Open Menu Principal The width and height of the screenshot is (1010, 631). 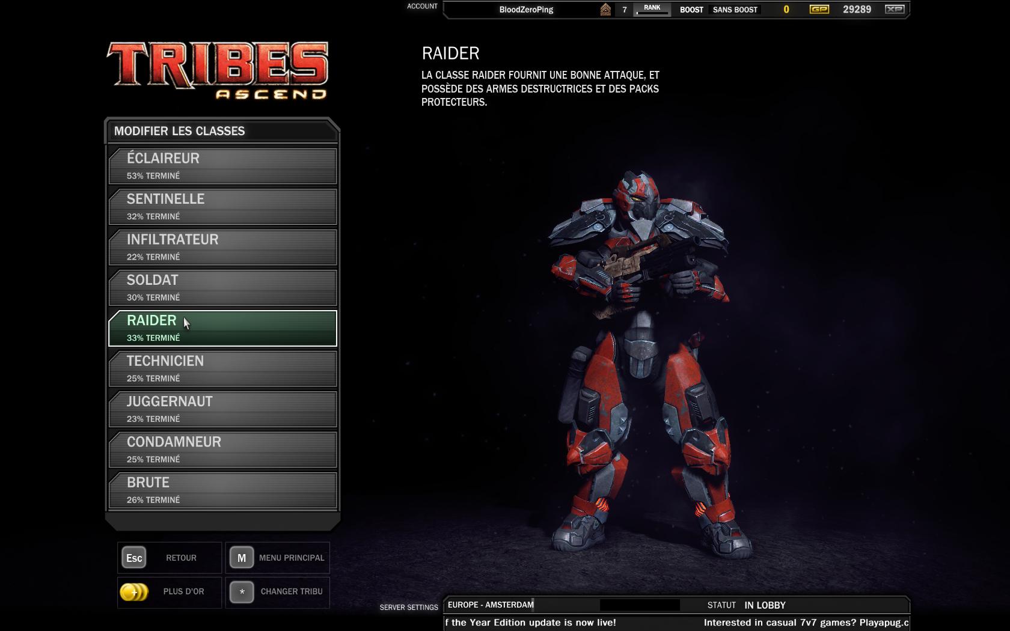292,558
